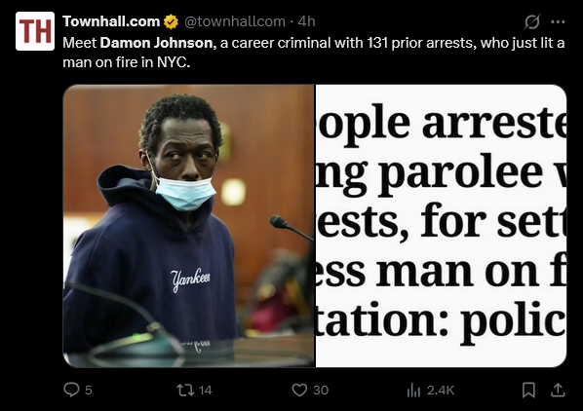Toggle the Bookmark icon

click(528, 390)
